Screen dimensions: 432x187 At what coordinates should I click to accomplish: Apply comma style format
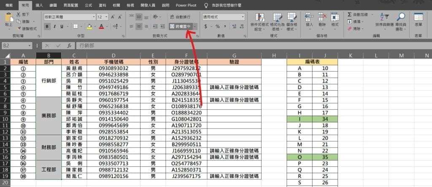click(225, 26)
